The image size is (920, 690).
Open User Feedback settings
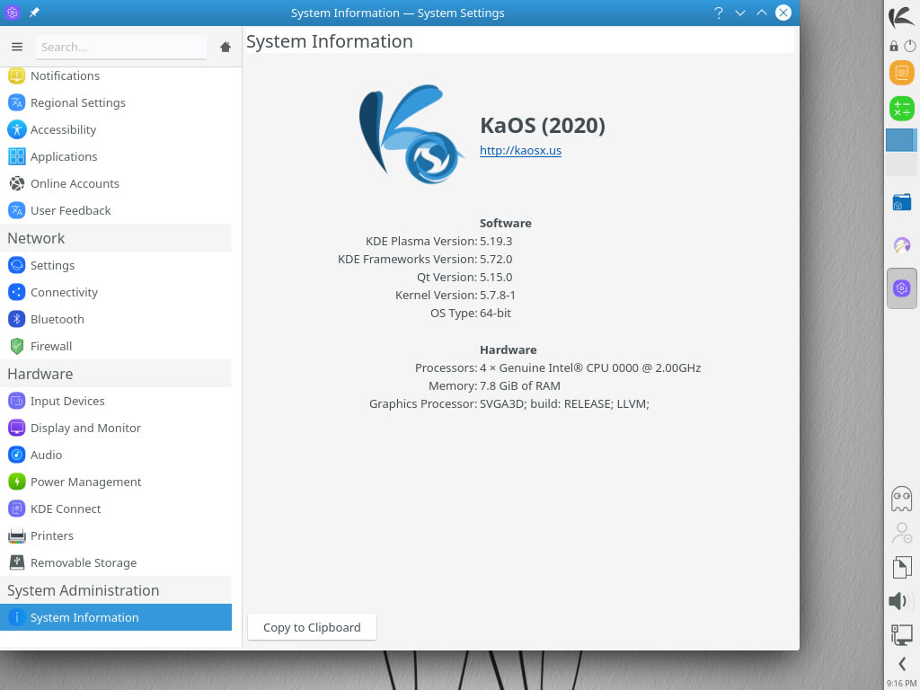point(116,210)
